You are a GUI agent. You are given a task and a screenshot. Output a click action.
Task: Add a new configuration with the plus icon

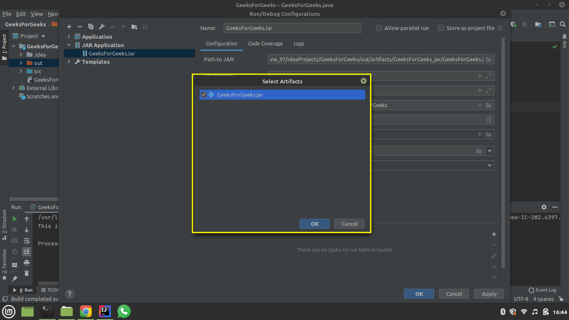(x=69, y=27)
